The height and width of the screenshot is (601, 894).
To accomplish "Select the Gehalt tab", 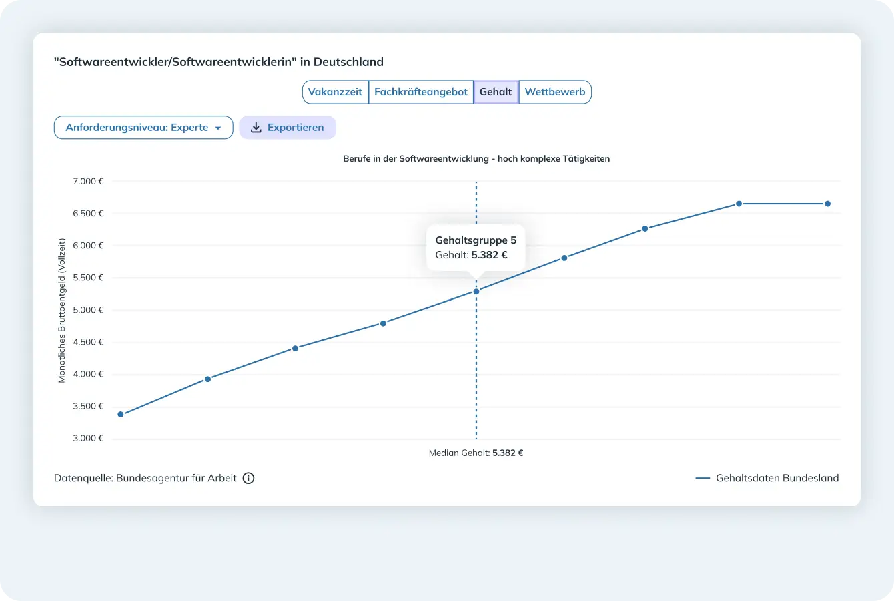I will [496, 92].
